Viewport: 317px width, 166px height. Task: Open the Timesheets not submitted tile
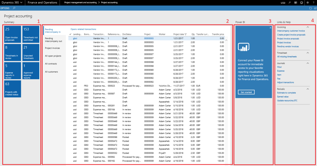pyautogui.click(x=31, y=34)
